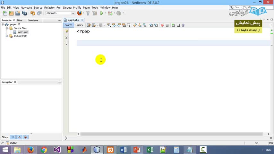This screenshot has width=274, height=154.
Task: Toggle Highlight Search editor icon
Action: [124, 25]
